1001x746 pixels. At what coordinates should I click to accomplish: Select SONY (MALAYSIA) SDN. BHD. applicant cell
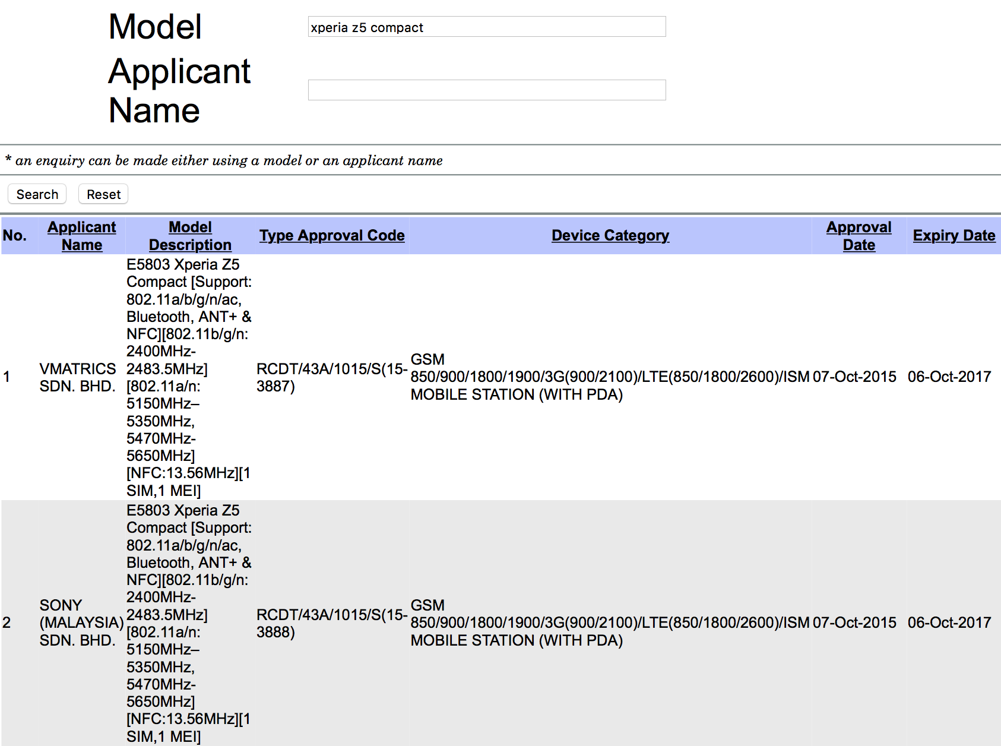pos(82,622)
